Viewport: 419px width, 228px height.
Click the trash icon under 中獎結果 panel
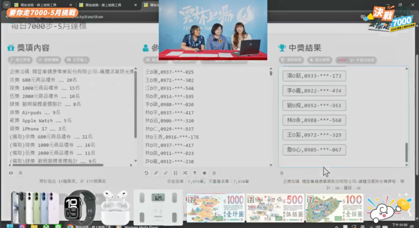(x=281, y=173)
